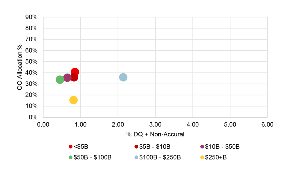Select the purple $10B - $50B data bubble
The width and height of the screenshot is (283, 169).
[67, 78]
